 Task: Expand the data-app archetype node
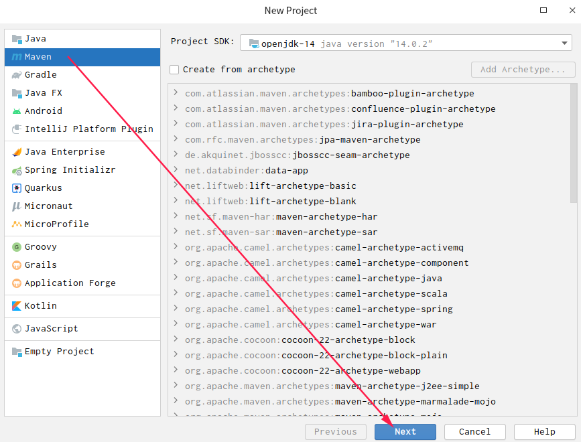176,169
